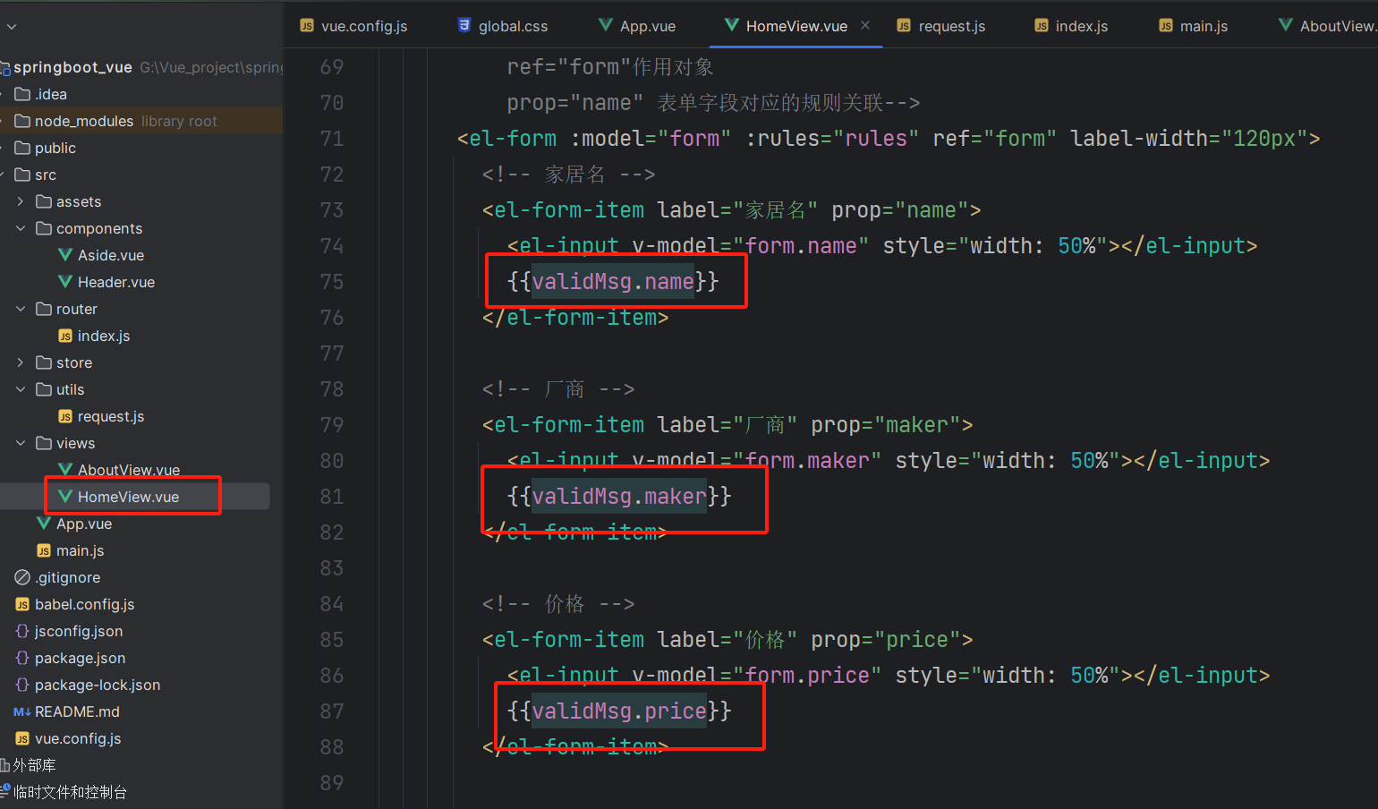The width and height of the screenshot is (1378, 809).
Task: Expand the store folder chevron
Action: point(21,362)
